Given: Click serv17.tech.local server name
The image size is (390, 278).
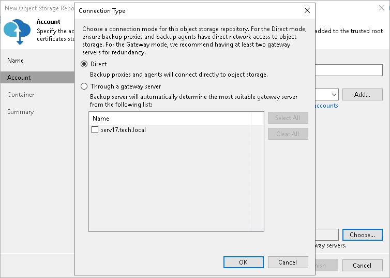Looking at the screenshot, I should pos(123,129).
